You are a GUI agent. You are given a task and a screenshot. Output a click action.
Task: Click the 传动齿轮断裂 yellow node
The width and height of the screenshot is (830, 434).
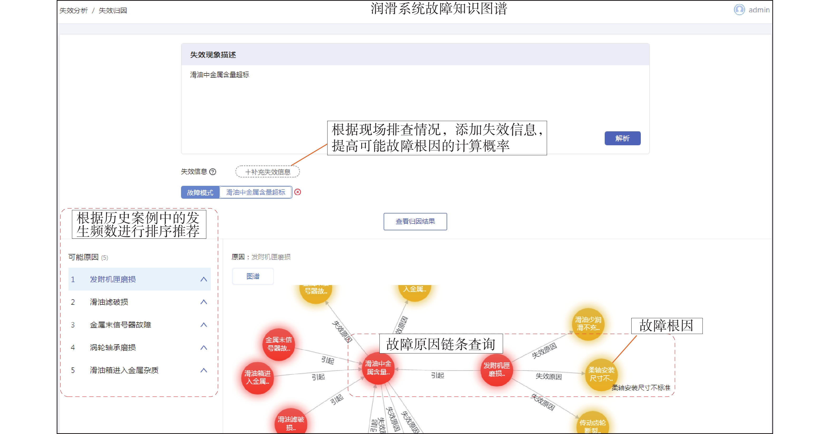(x=592, y=425)
